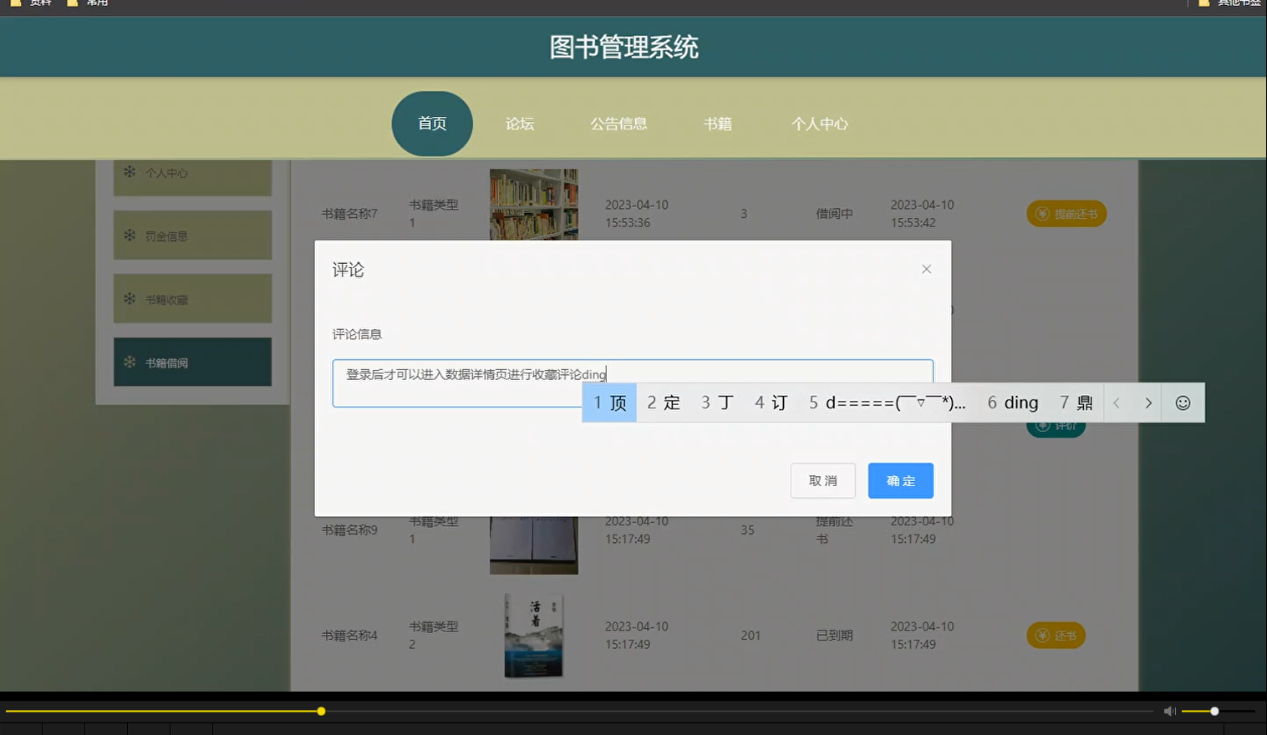Open 个人中心 from the navigation bar

(x=820, y=123)
